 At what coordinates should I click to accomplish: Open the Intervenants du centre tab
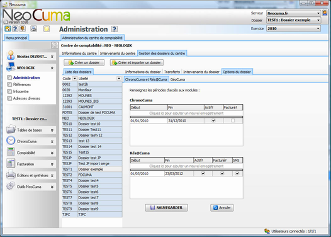[x=118, y=54]
